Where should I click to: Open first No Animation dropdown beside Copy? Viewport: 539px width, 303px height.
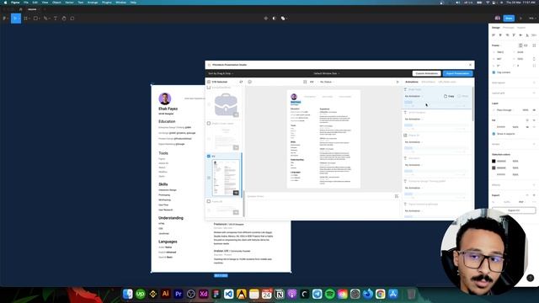pyautogui.click(x=414, y=96)
